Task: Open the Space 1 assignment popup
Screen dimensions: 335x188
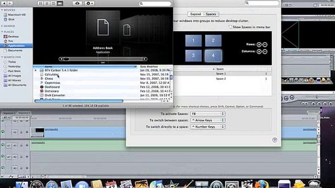Action: click(266, 74)
